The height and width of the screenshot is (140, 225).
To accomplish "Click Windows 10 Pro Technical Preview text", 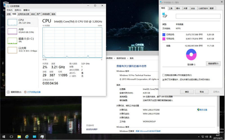I will point(135,75).
